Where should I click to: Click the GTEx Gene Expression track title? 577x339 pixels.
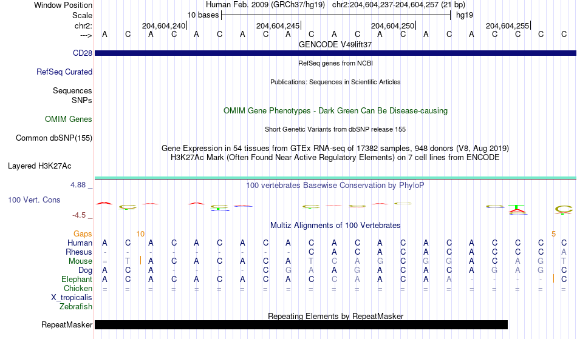335,149
